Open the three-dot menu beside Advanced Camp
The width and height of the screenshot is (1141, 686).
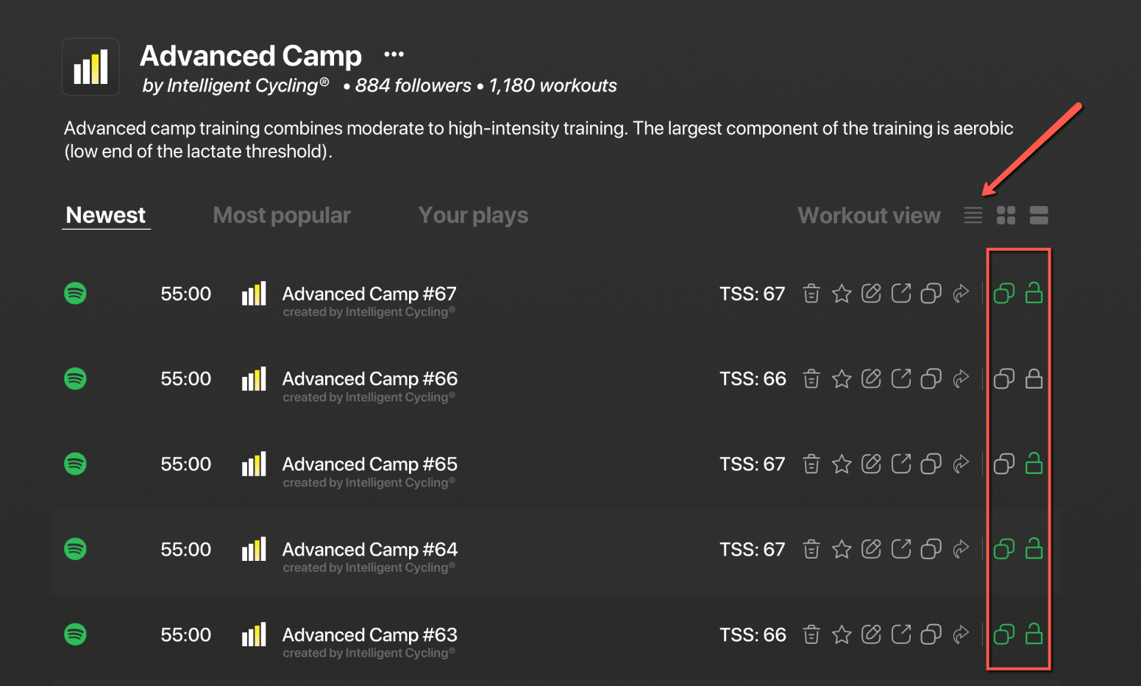pos(394,54)
